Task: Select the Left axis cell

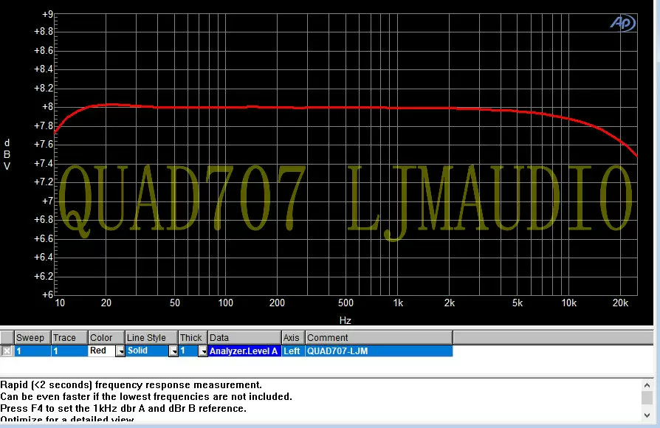Action: tap(293, 351)
